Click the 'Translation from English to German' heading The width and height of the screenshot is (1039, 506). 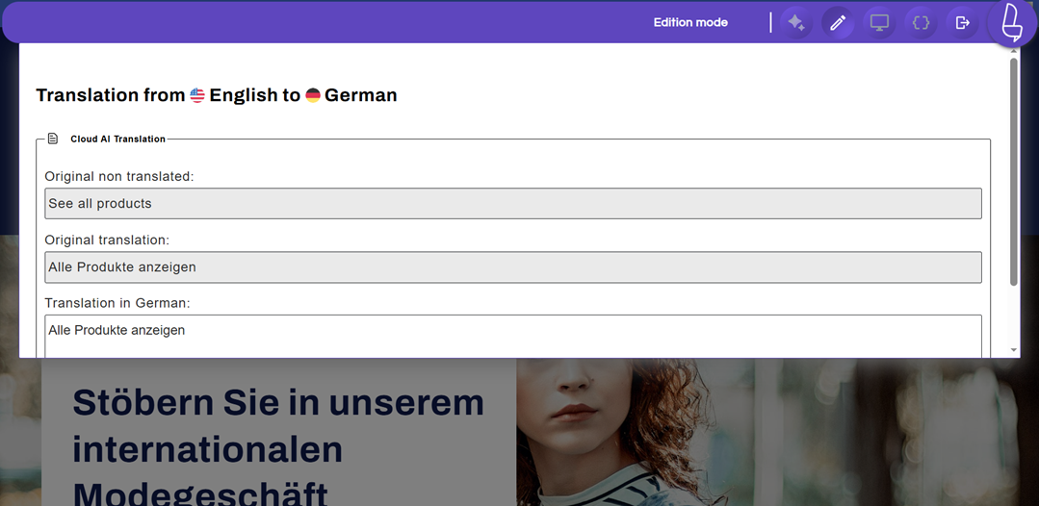(x=217, y=95)
